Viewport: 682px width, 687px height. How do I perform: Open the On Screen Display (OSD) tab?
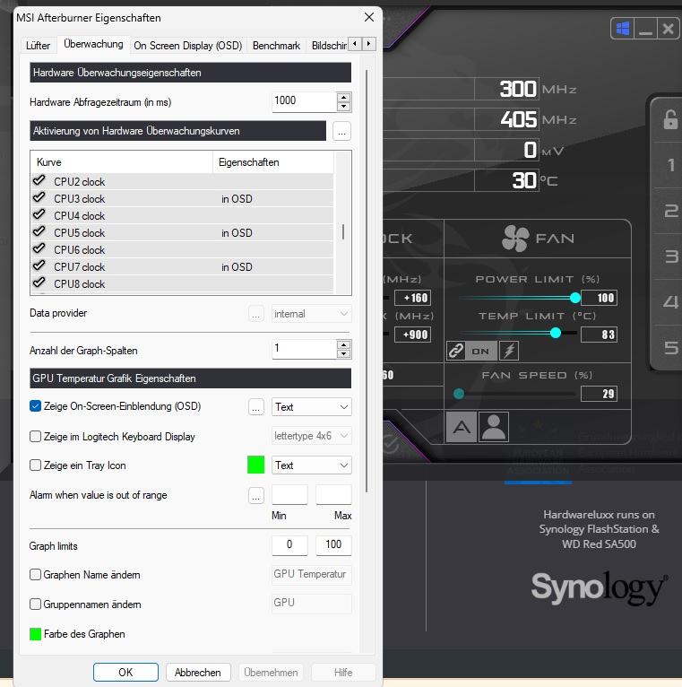click(x=188, y=46)
